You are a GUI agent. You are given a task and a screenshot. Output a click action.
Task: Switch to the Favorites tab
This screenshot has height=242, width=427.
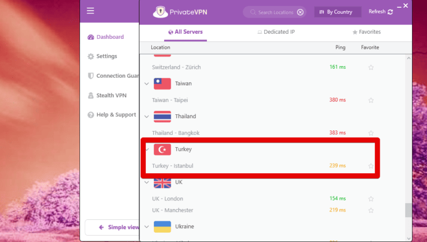[x=366, y=32]
